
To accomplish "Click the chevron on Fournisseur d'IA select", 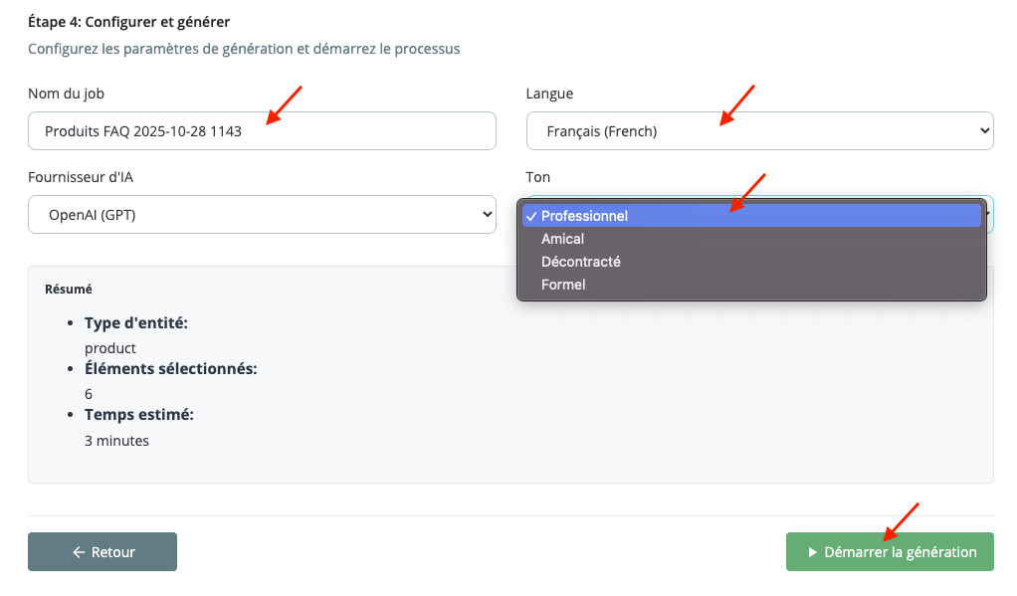I will pyautogui.click(x=487, y=215).
